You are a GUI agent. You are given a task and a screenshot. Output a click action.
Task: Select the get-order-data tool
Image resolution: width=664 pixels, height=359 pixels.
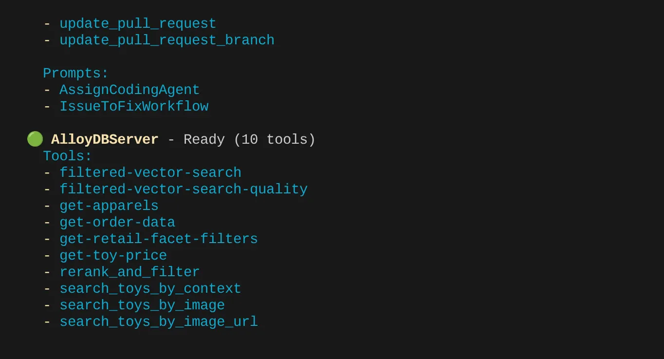[x=117, y=223]
